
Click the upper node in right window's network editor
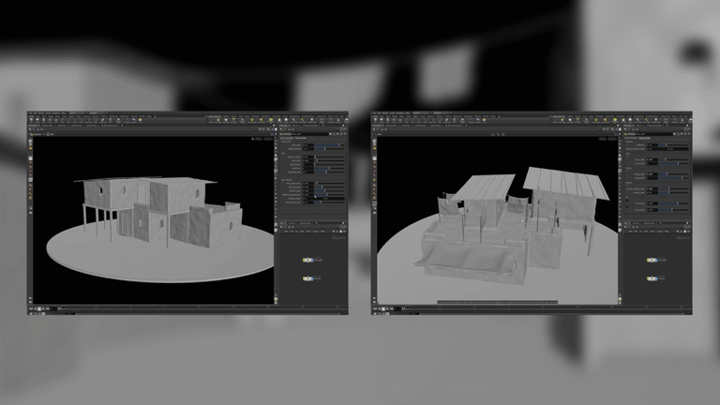click(x=653, y=260)
